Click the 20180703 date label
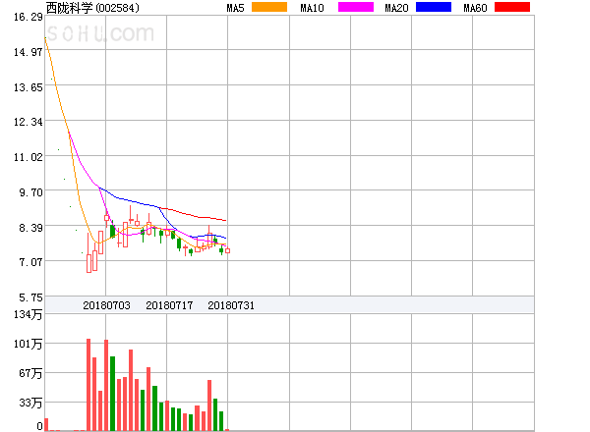 pyautogui.click(x=106, y=305)
